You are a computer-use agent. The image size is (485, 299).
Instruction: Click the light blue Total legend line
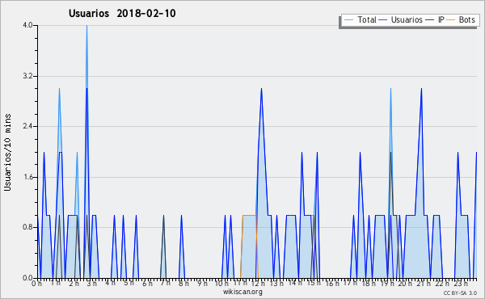pyautogui.click(x=348, y=20)
